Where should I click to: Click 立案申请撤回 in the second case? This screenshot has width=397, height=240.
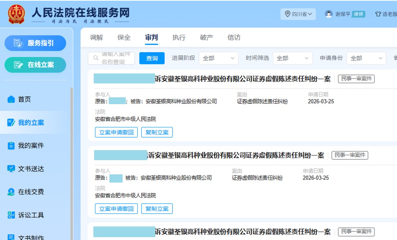click(116, 209)
